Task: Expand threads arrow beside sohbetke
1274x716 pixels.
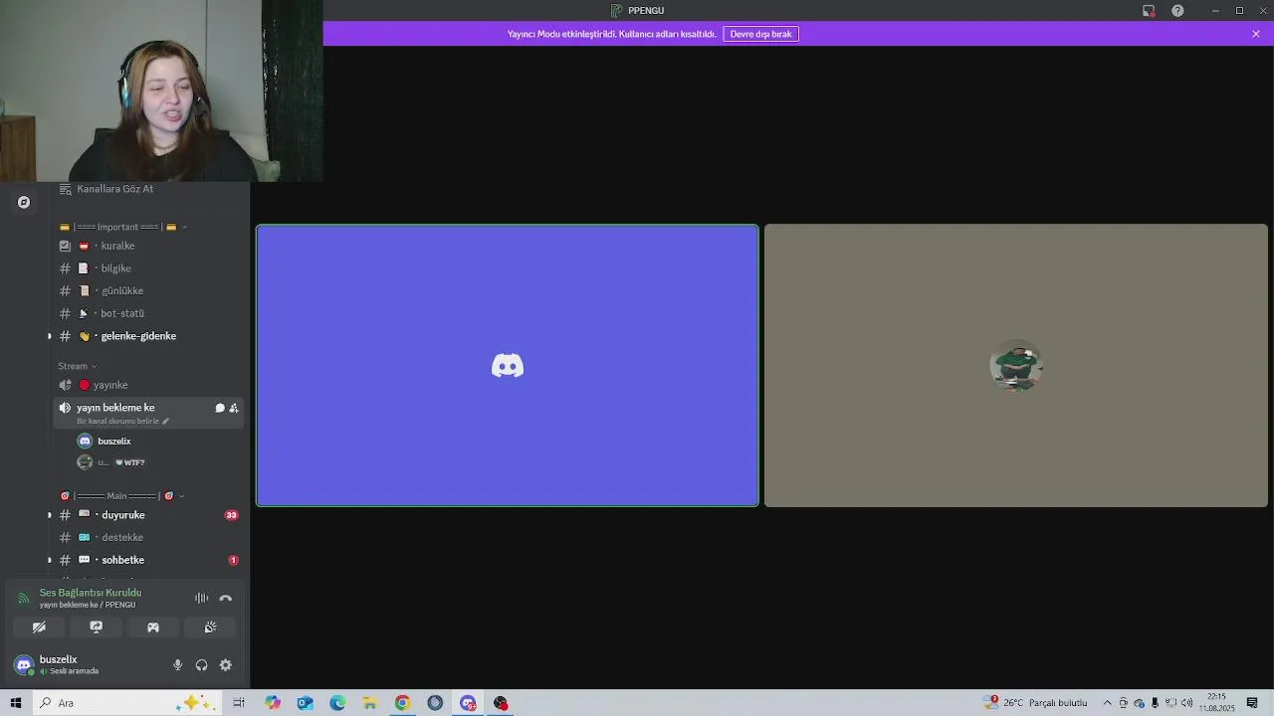Action: 50,560
